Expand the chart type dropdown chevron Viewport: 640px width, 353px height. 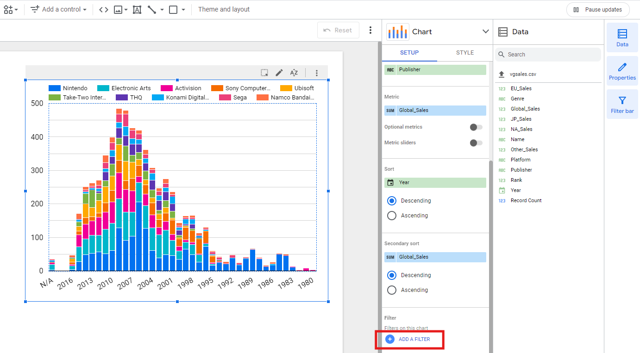(x=485, y=31)
